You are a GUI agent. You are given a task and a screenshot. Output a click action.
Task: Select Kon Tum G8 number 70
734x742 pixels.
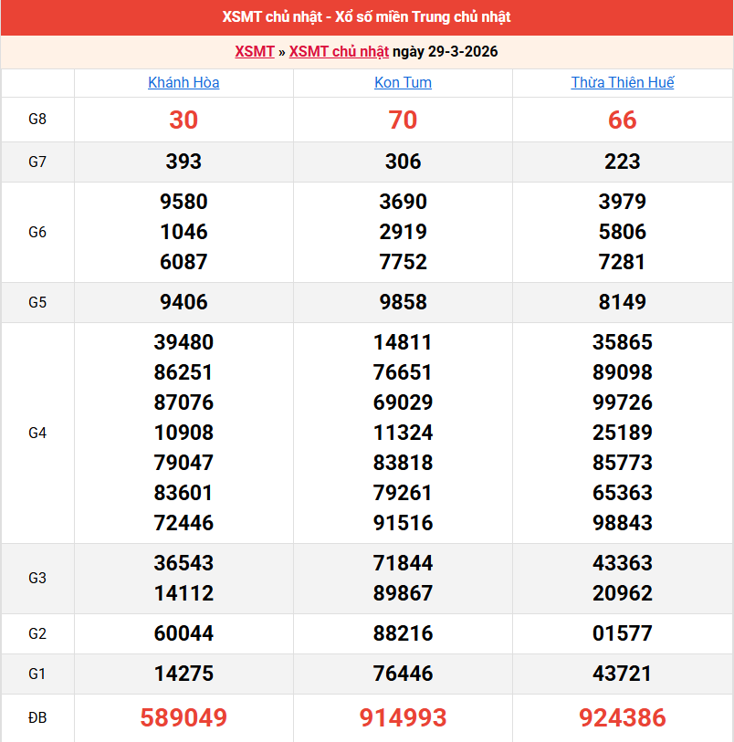coord(403,120)
